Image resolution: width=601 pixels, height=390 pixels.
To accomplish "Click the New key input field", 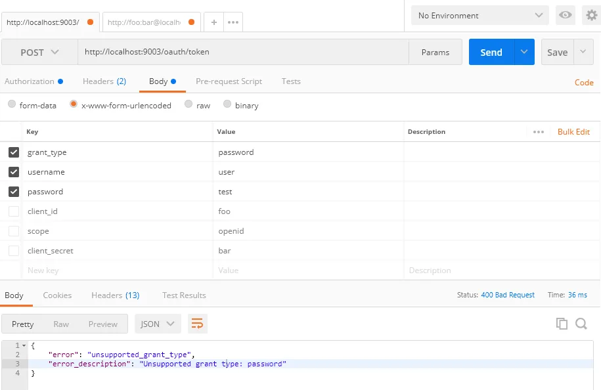I will click(x=118, y=271).
